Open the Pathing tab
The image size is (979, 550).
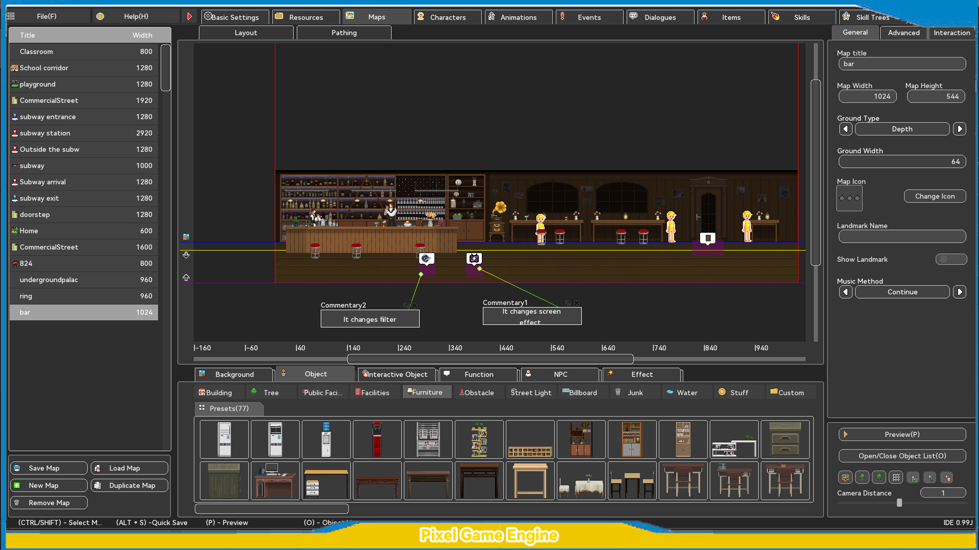[x=344, y=32]
